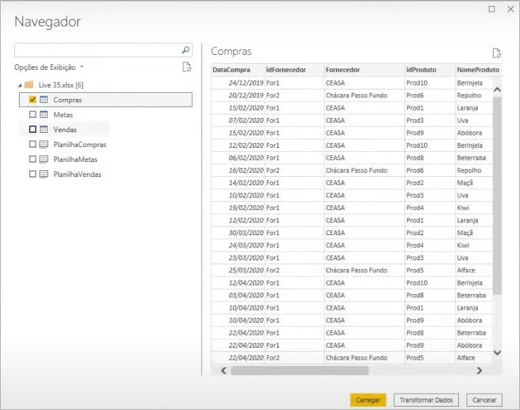The width and height of the screenshot is (520, 410).
Task: Click the PlanilhaMetas sheet icon
Action: coord(43,159)
